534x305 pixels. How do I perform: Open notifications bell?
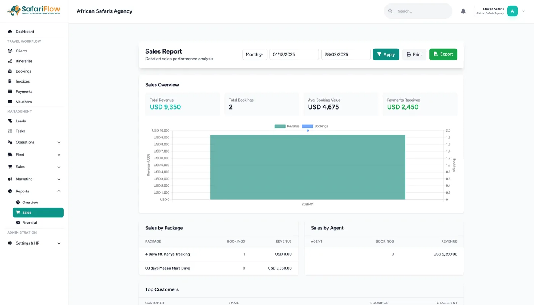[x=463, y=11]
